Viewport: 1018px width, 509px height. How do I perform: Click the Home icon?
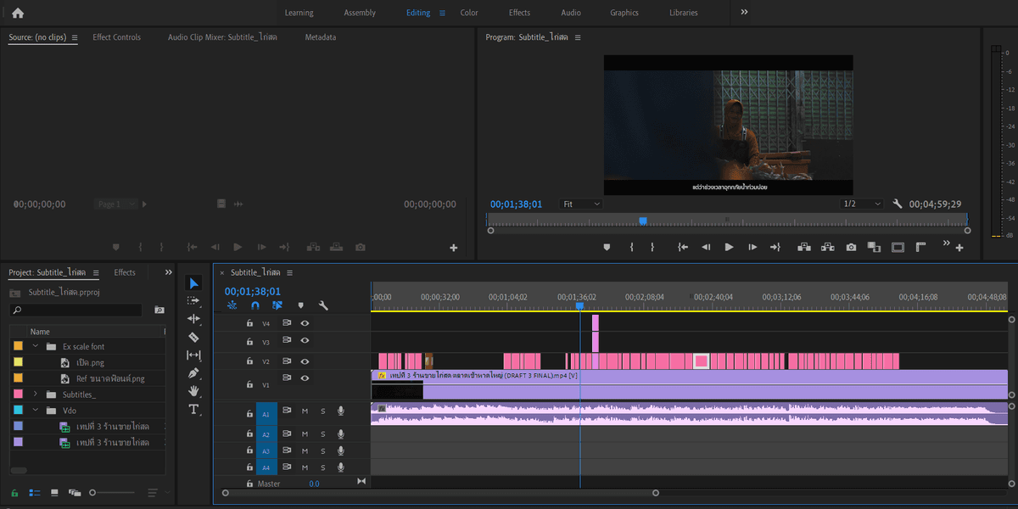click(18, 13)
